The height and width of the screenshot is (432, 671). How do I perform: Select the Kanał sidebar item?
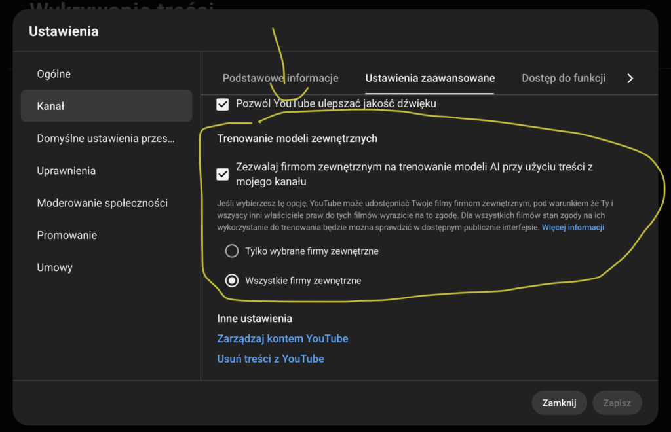[x=107, y=106]
